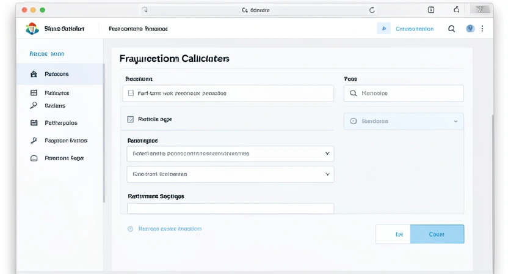Click the sidebar vertical scrollbar
The image size is (508, 274).
[x=104, y=133]
